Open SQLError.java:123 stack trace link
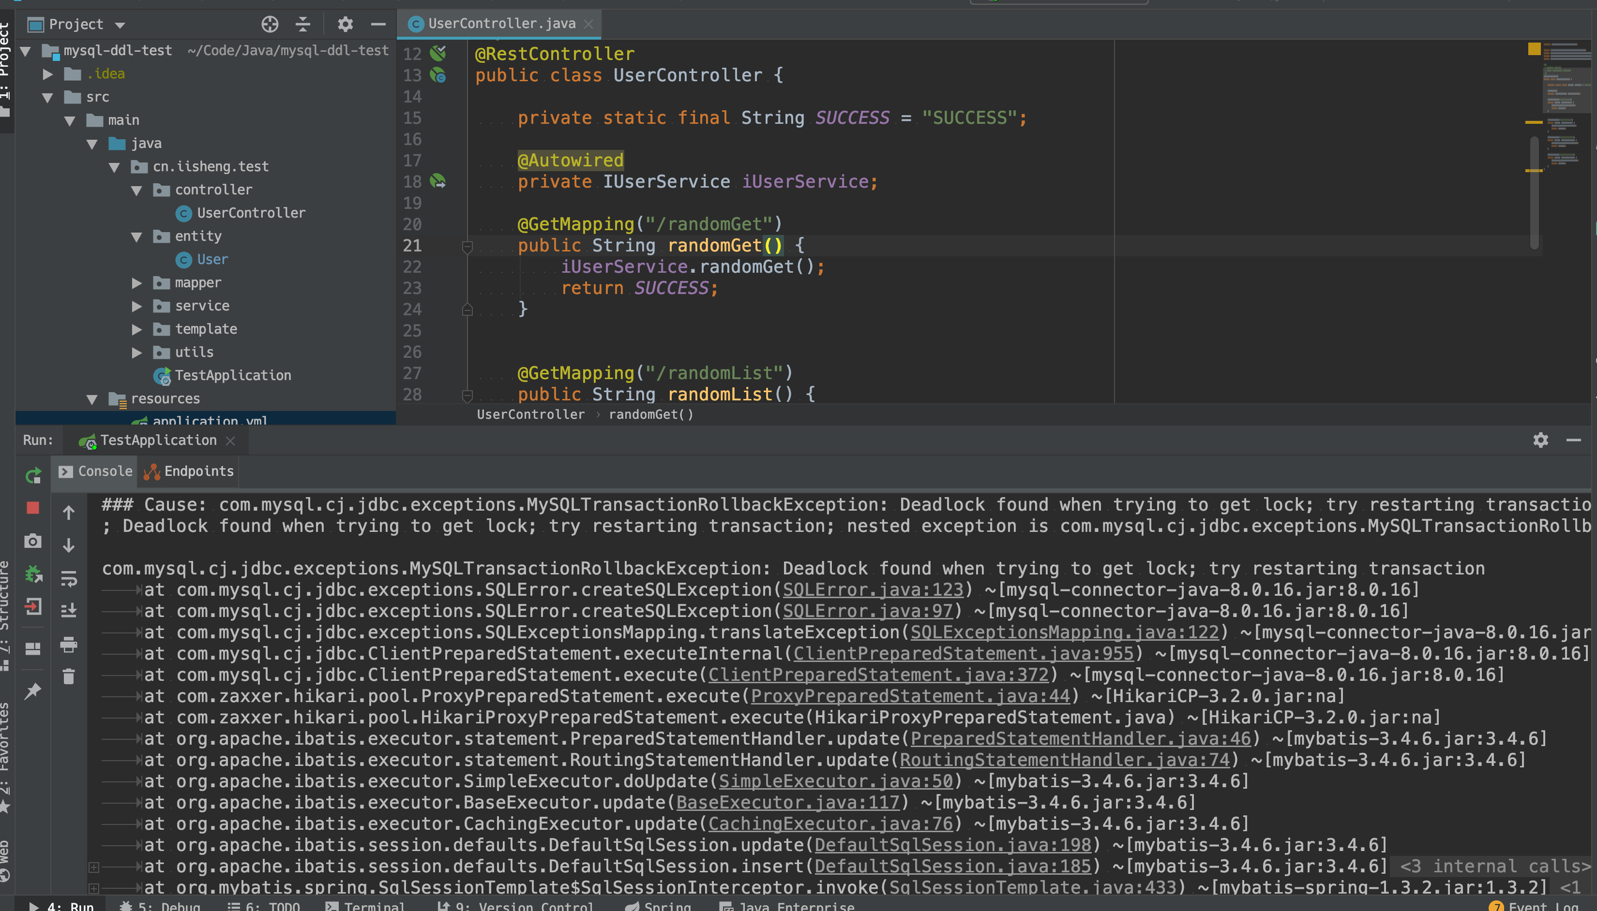The image size is (1597, 911). tap(872, 590)
